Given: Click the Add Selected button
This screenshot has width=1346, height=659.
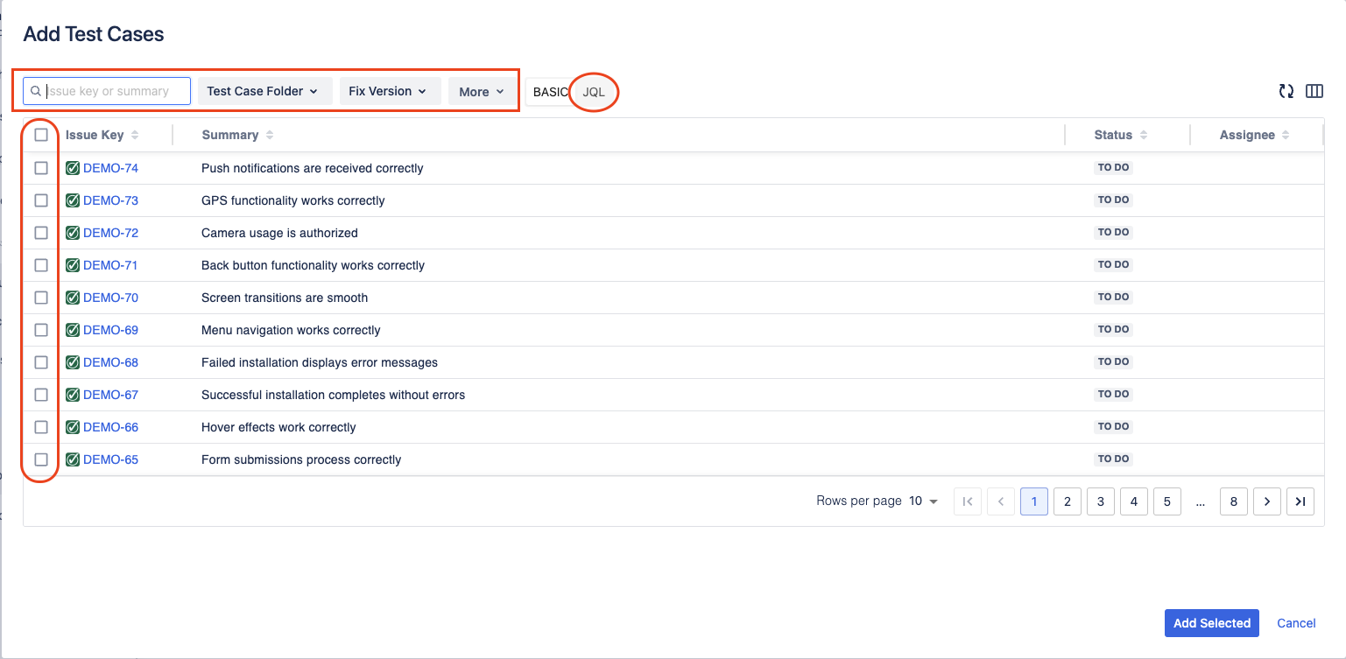Looking at the screenshot, I should point(1211,623).
